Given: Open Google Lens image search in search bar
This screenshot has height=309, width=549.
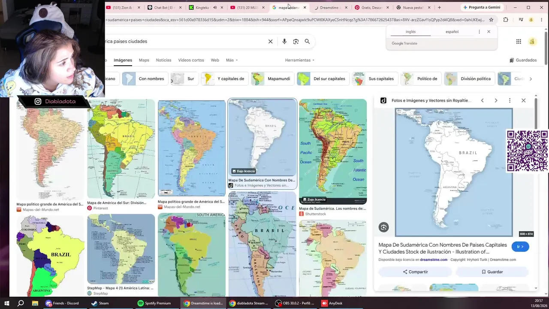Looking at the screenshot, I should (x=296, y=42).
